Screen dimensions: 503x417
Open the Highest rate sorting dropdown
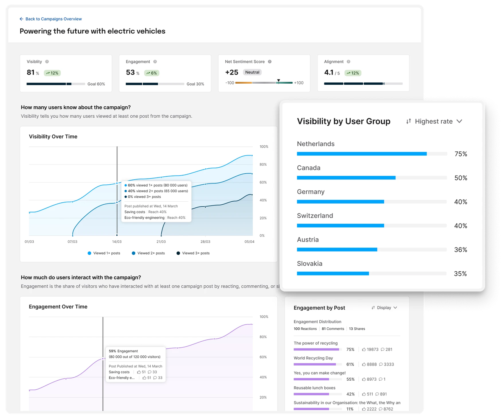(x=434, y=121)
